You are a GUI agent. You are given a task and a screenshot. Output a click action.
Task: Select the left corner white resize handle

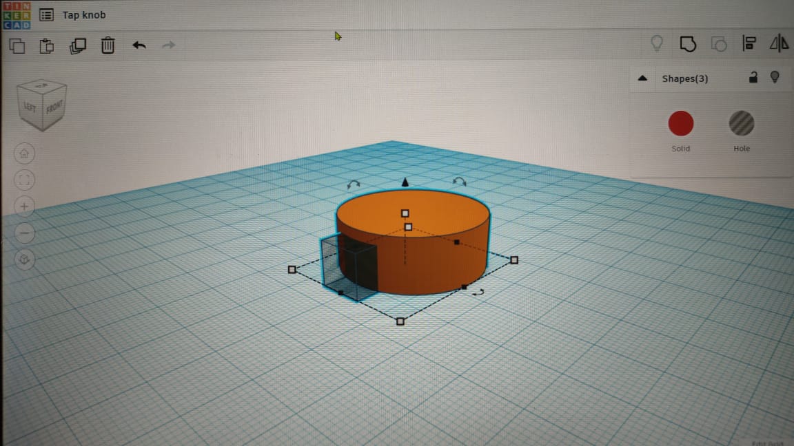(x=292, y=270)
